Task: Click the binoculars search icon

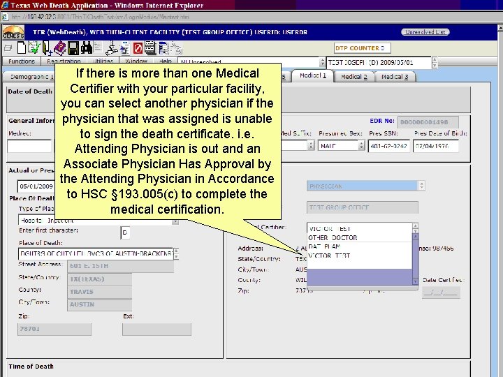Action: pyautogui.click(x=87, y=47)
